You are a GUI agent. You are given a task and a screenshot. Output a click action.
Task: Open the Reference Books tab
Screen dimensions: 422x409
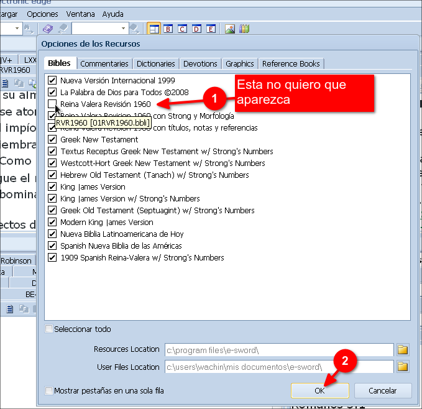291,64
